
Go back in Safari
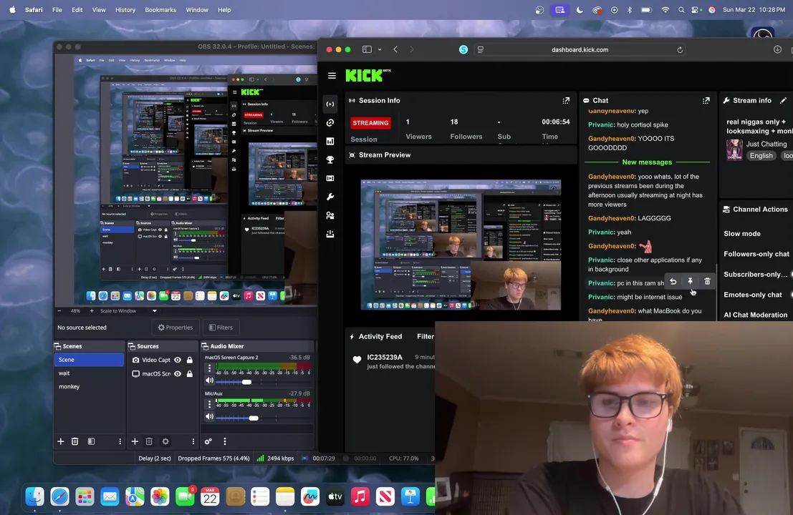(x=395, y=49)
